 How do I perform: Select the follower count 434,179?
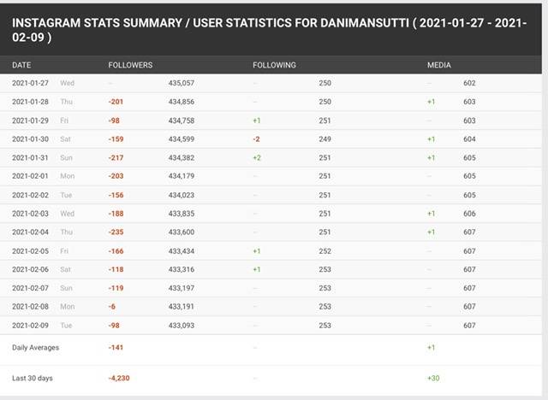click(181, 176)
